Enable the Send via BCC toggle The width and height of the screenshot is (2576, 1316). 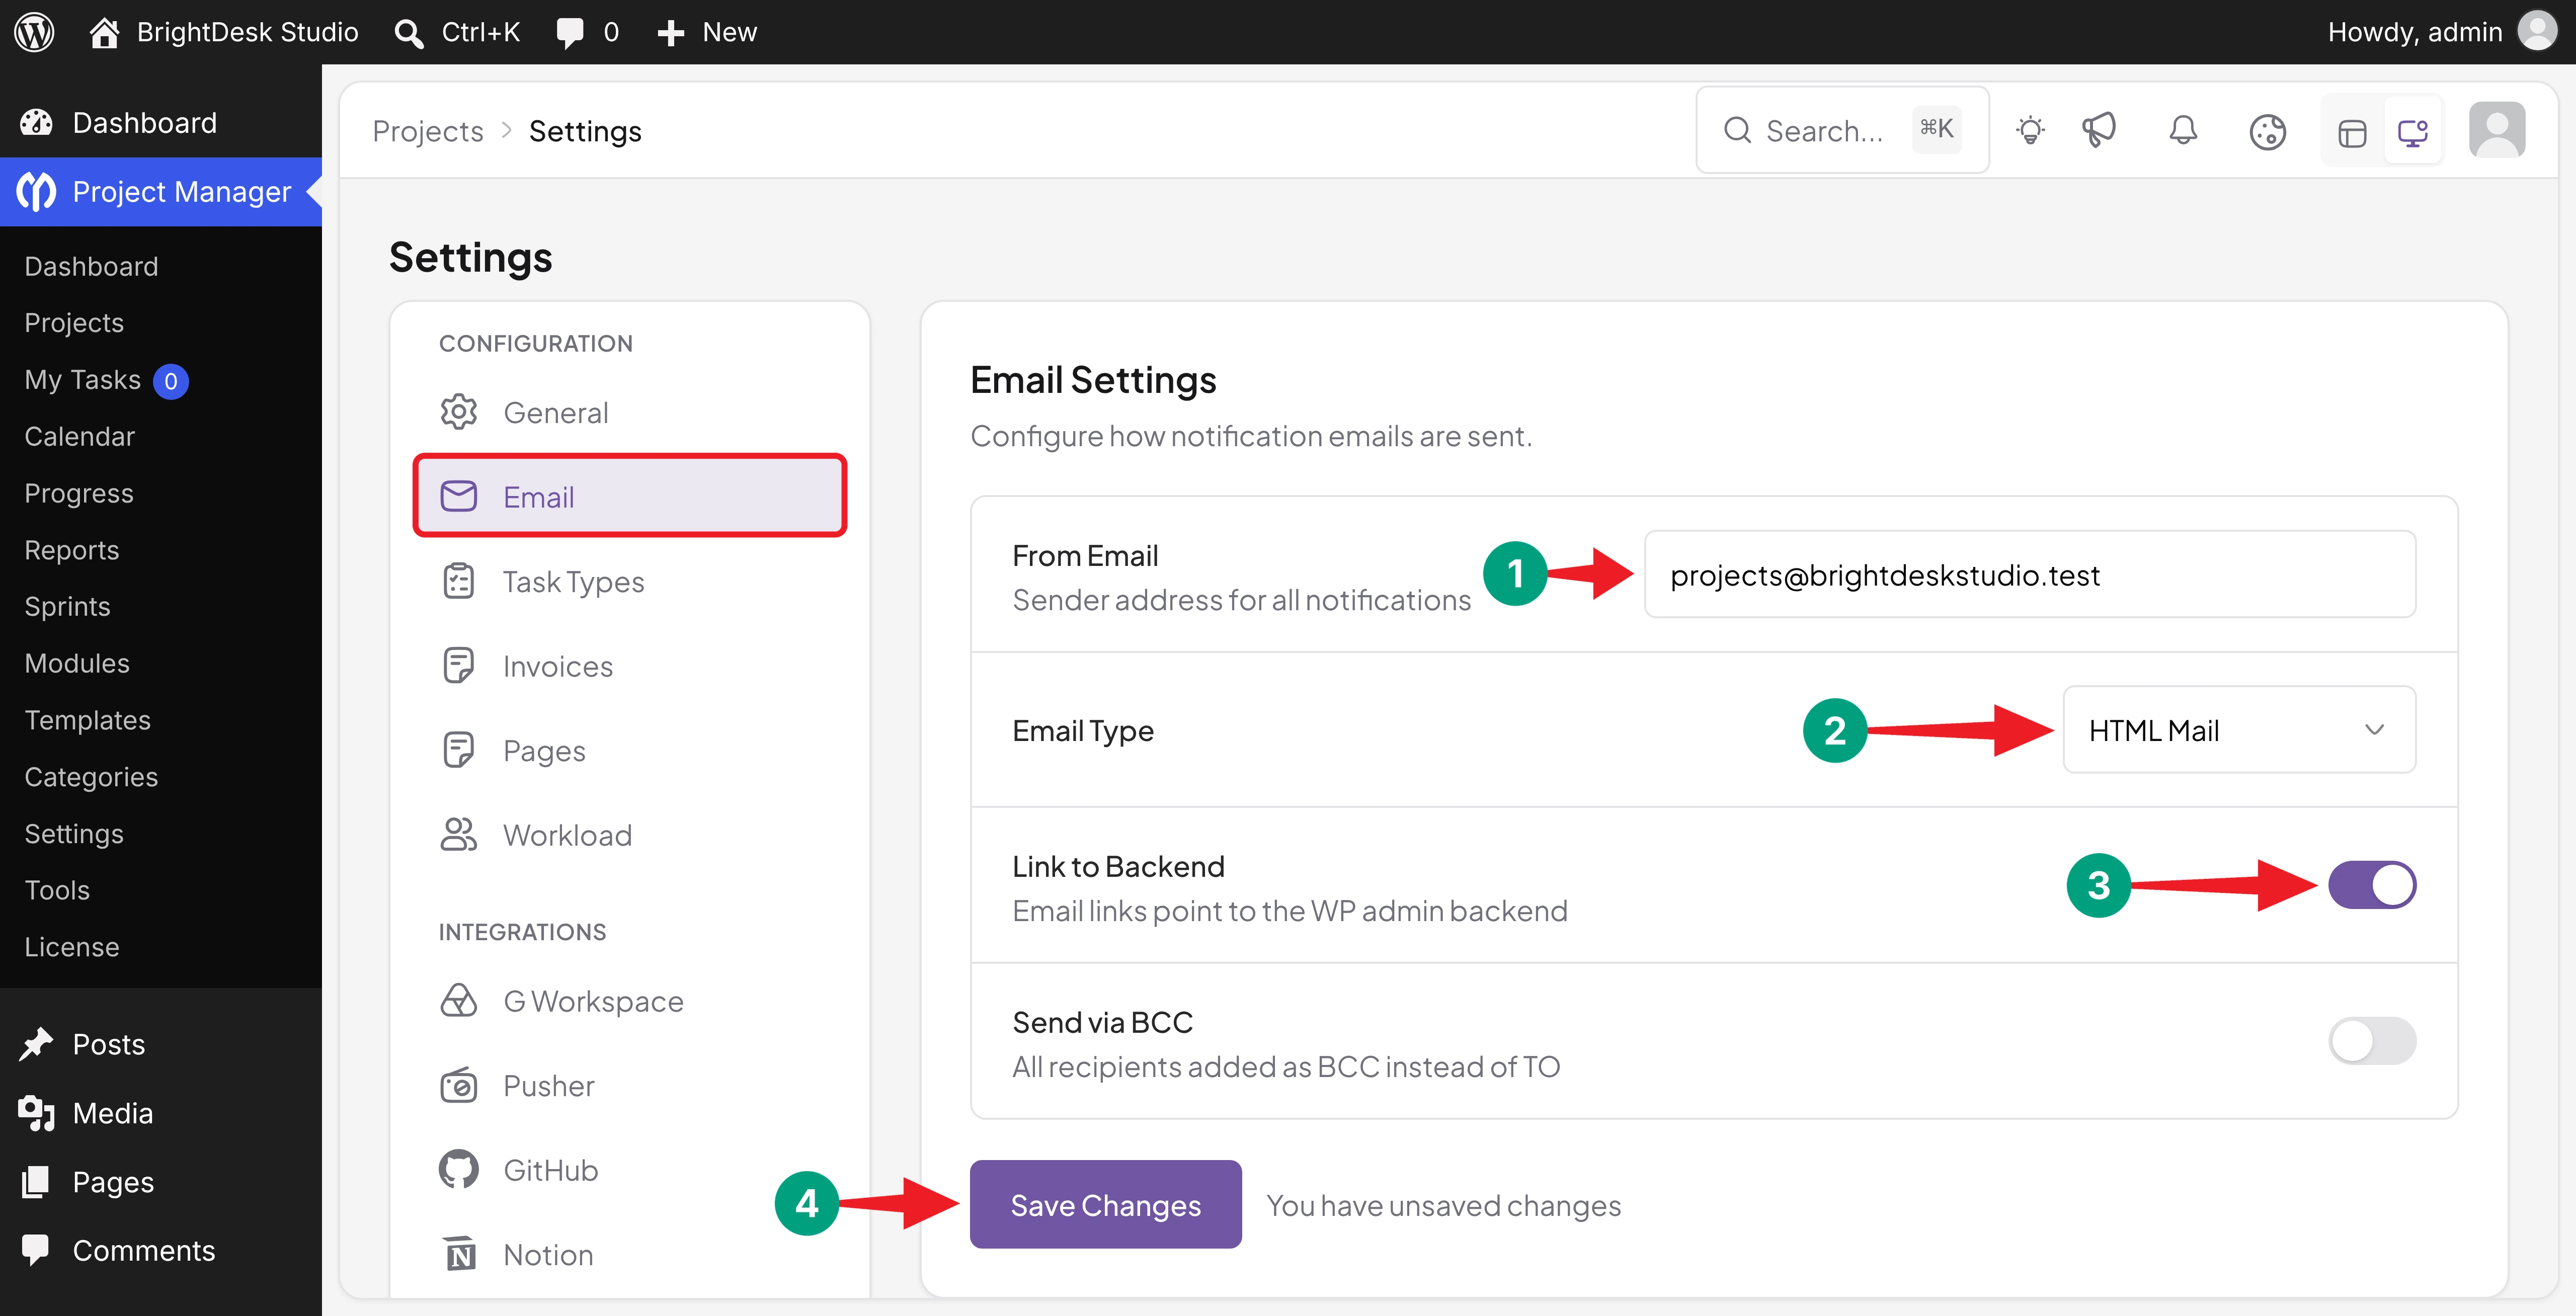coord(2372,1041)
